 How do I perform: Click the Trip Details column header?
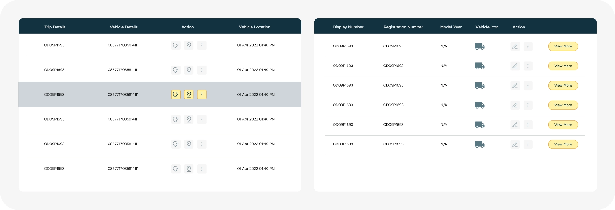click(x=55, y=27)
